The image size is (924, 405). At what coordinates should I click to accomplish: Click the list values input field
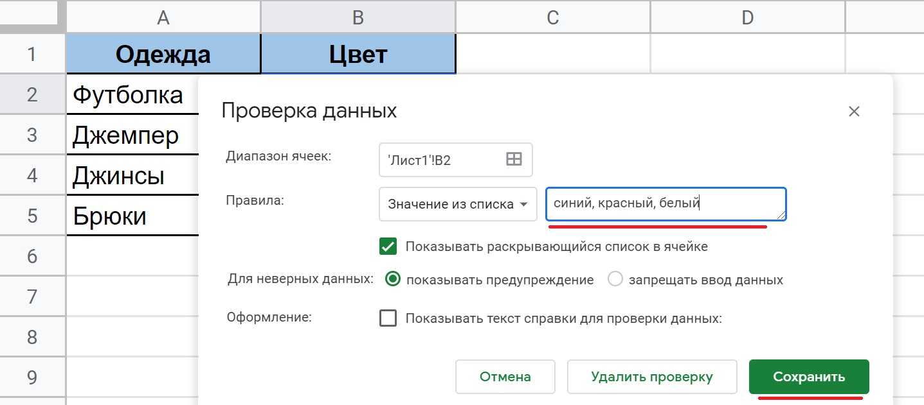[666, 204]
